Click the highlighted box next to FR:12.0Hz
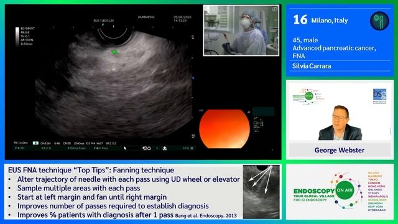Screen dimensions: 398x224 (35, 143)
